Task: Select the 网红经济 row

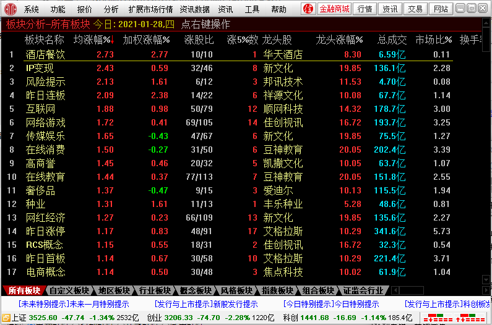Action: tap(229, 218)
